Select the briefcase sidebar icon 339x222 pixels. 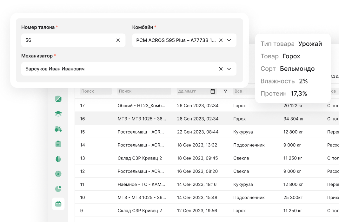(58, 204)
